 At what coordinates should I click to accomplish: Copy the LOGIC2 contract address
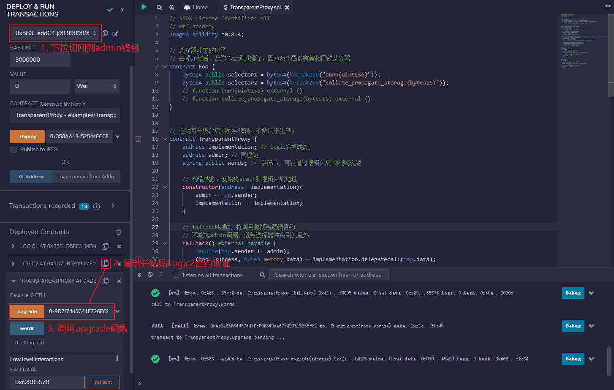pyautogui.click(x=106, y=264)
